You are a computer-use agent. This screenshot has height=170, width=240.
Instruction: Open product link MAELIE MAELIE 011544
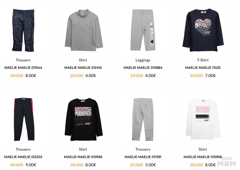coord(23,68)
